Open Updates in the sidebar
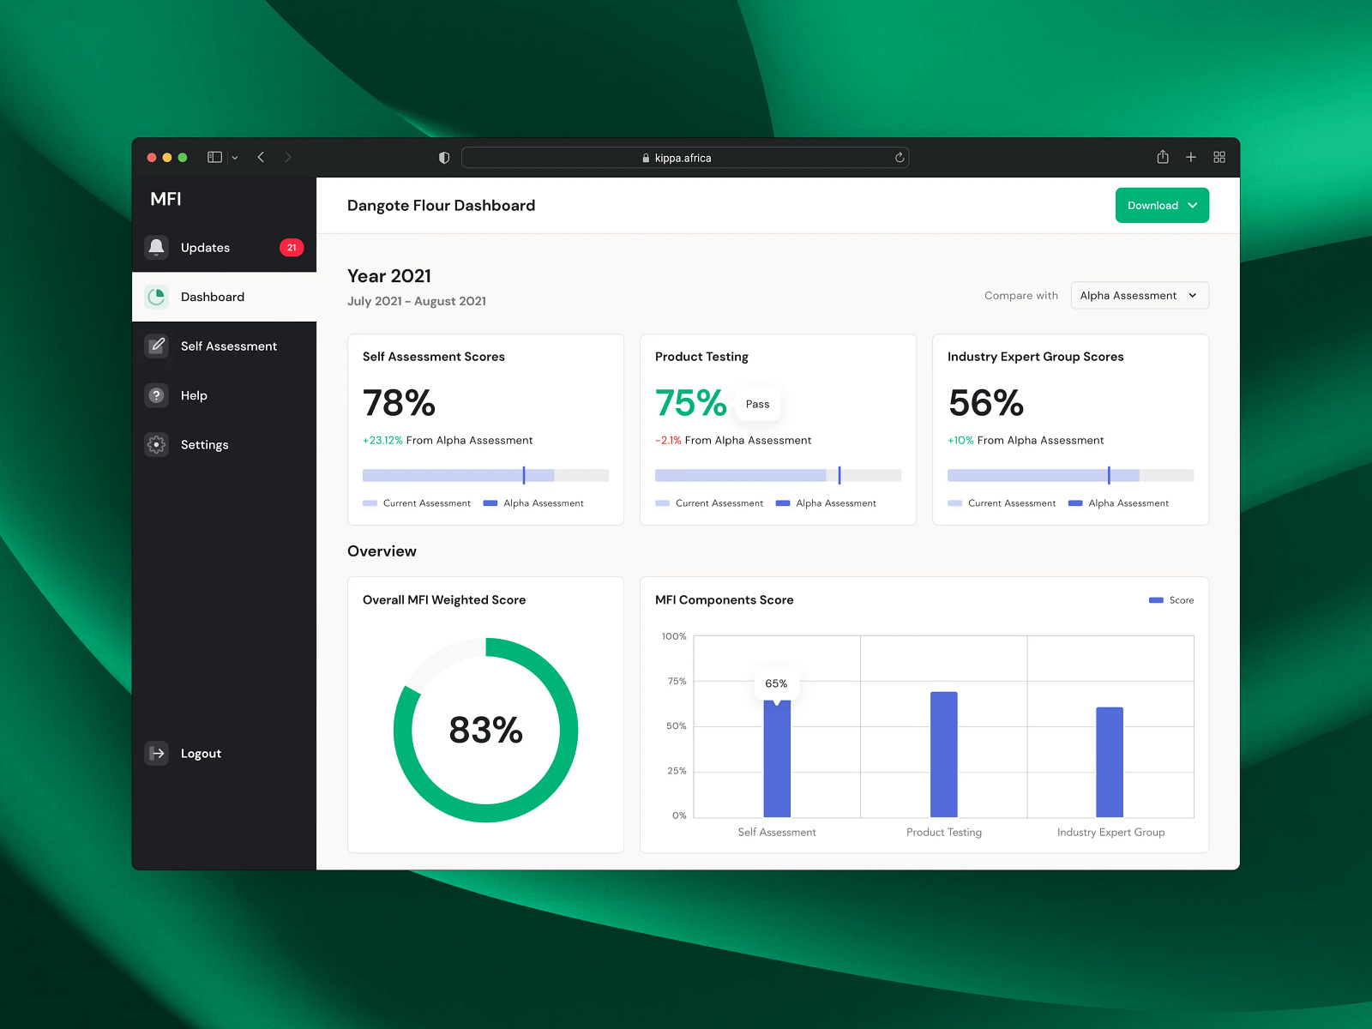Screen dimensions: 1372x1029 [x=224, y=248]
